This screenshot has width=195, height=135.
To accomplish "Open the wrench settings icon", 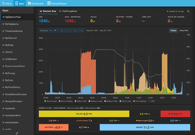I will tap(188, 11).
